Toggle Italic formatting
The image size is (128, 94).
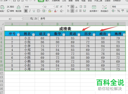[x=30, y=11]
